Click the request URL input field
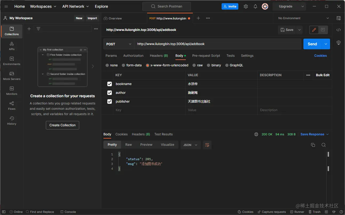345x215 pixels. click(x=218, y=44)
